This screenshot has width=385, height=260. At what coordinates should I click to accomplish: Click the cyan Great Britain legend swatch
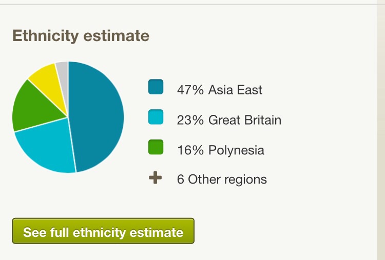(156, 117)
